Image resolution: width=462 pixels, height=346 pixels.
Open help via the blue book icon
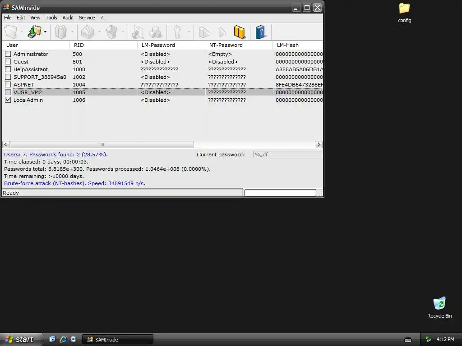[260, 32]
